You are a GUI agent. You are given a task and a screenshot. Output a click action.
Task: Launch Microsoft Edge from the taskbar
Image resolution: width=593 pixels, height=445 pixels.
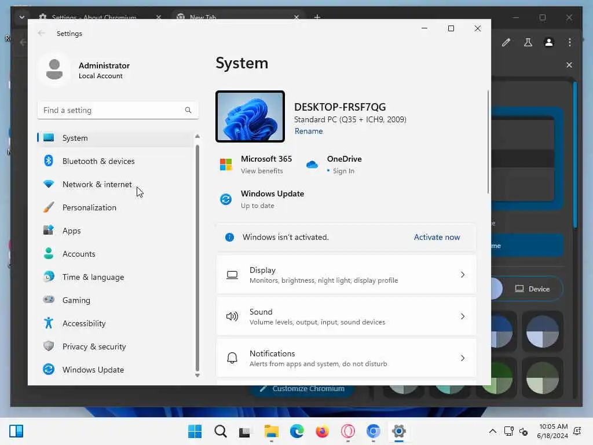297,431
